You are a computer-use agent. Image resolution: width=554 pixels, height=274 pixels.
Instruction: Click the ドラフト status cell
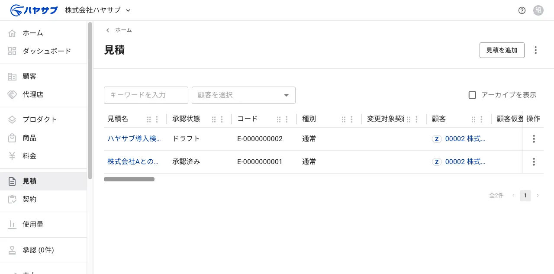[186, 139]
